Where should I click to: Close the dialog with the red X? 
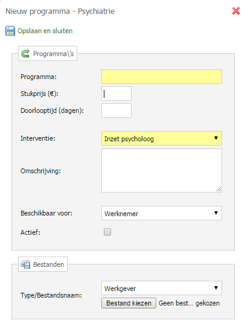pyautogui.click(x=236, y=11)
